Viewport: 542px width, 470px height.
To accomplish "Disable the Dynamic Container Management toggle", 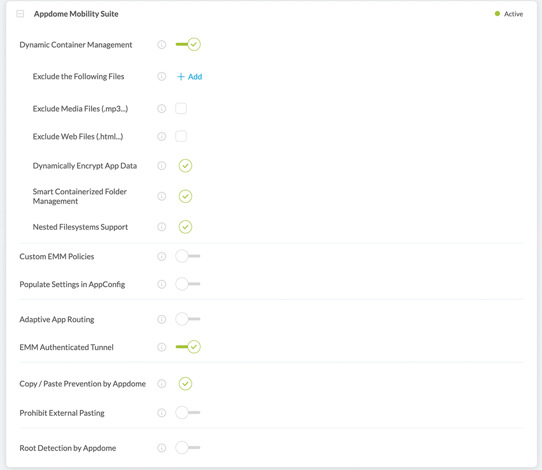I will pyautogui.click(x=188, y=44).
